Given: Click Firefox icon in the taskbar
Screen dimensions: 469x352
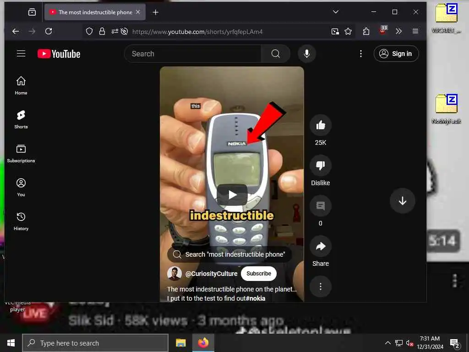Looking at the screenshot, I should pos(203,343).
